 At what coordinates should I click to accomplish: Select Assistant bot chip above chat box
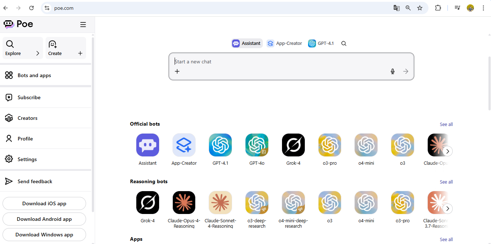247,43
